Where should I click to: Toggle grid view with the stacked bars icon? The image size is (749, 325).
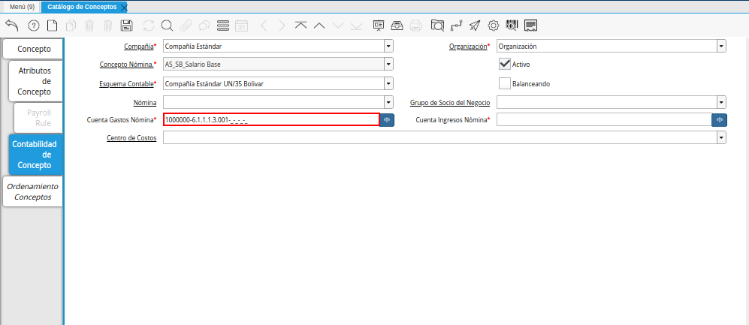[x=222, y=26]
